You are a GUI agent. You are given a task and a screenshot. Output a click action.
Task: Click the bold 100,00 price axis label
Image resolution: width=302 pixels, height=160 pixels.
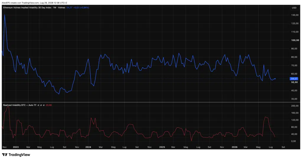point(295,40)
